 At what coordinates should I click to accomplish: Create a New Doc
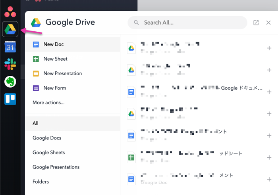click(73, 44)
